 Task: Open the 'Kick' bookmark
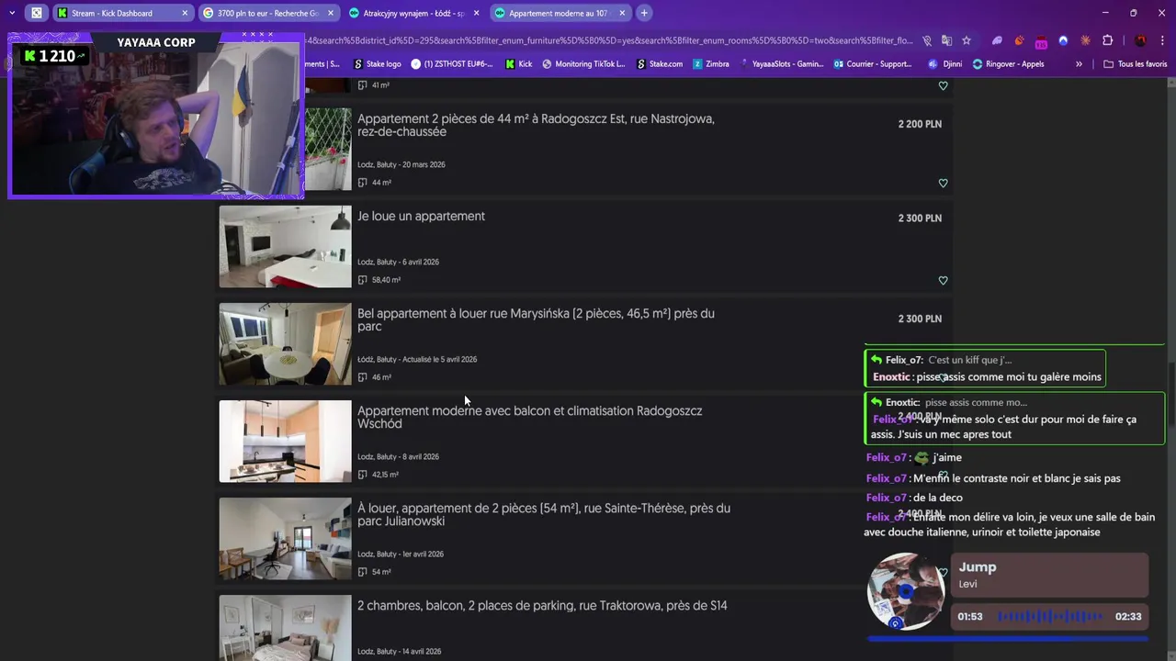coord(519,64)
